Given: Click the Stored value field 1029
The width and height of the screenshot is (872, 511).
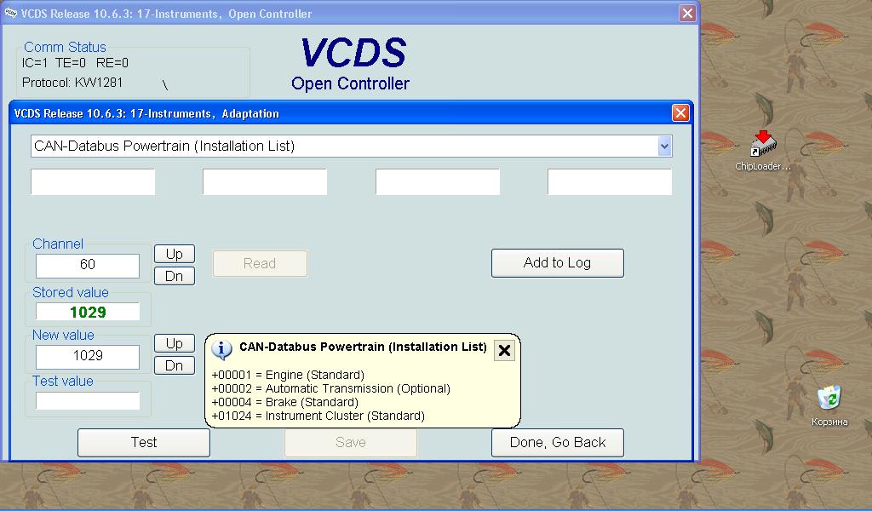Looking at the screenshot, I should point(88,312).
